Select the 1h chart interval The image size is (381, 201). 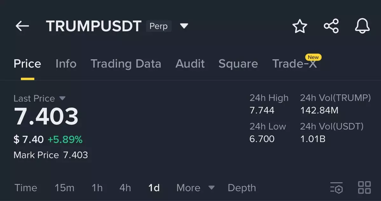point(97,188)
